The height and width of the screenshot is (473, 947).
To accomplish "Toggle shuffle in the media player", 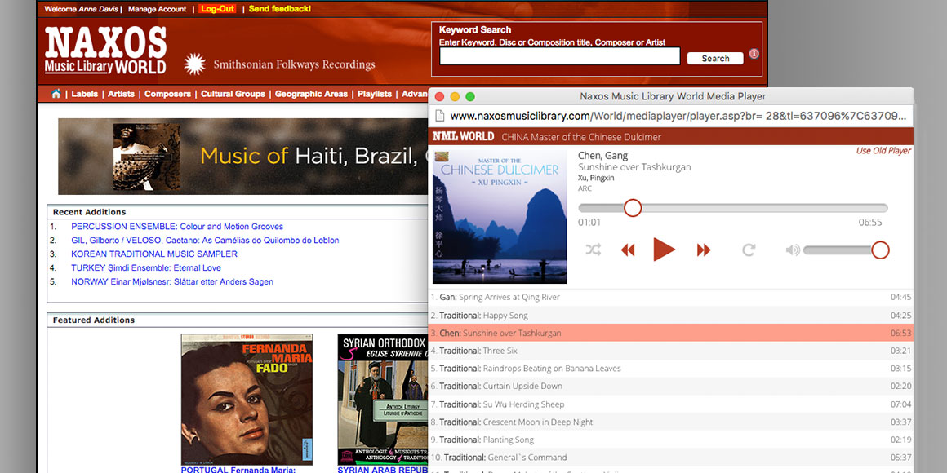I will click(x=594, y=250).
